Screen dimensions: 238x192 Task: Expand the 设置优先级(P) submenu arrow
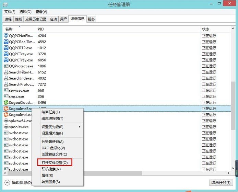[79, 127]
